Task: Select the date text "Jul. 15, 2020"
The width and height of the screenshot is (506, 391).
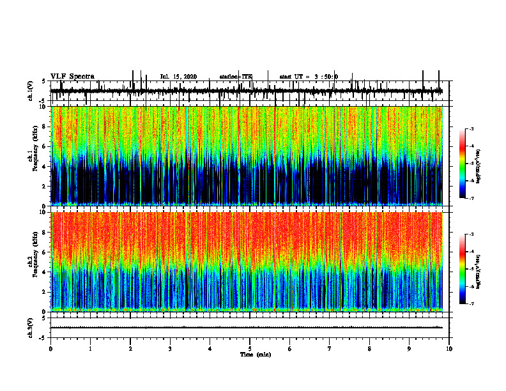Action: pyautogui.click(x=178, y=77)
